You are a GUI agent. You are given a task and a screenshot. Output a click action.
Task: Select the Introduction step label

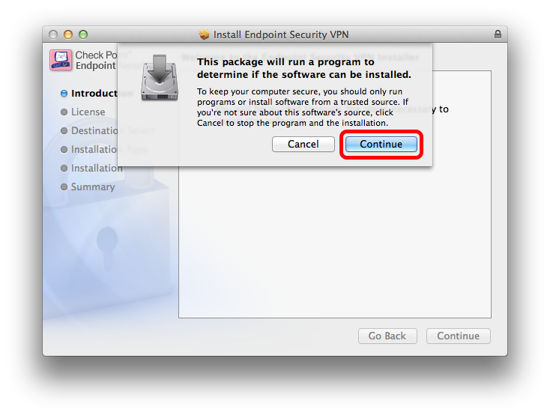coord(102,94)
